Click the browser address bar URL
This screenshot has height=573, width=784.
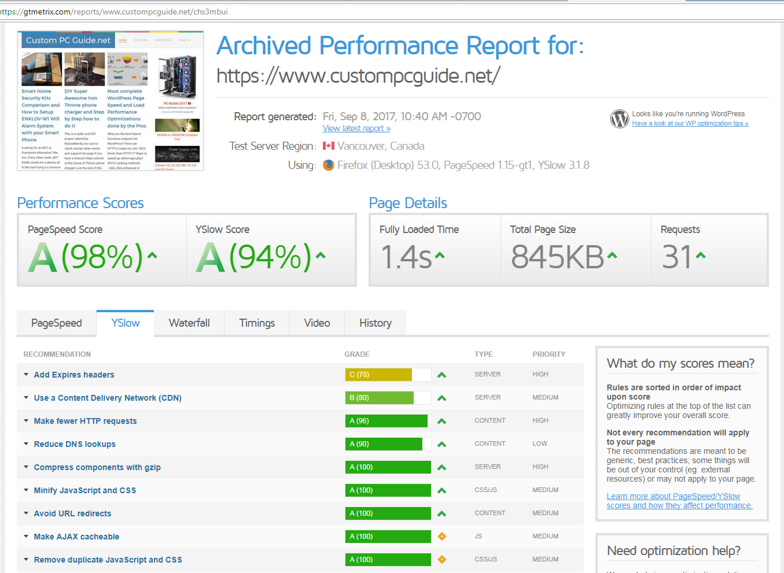click(x=114, y=12)
